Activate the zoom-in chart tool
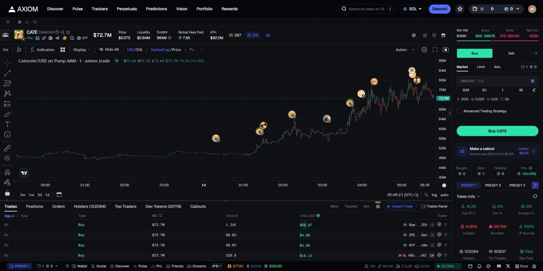Screen dimensions: 543x271 [x=8, y=158]
